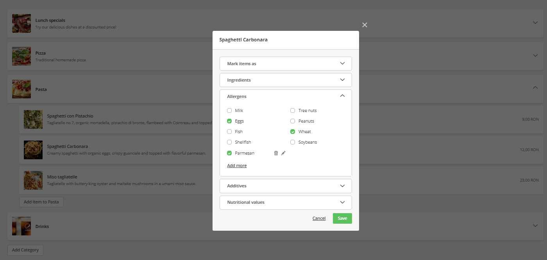Toggle the Shellfish allergen

pos(229,142)
